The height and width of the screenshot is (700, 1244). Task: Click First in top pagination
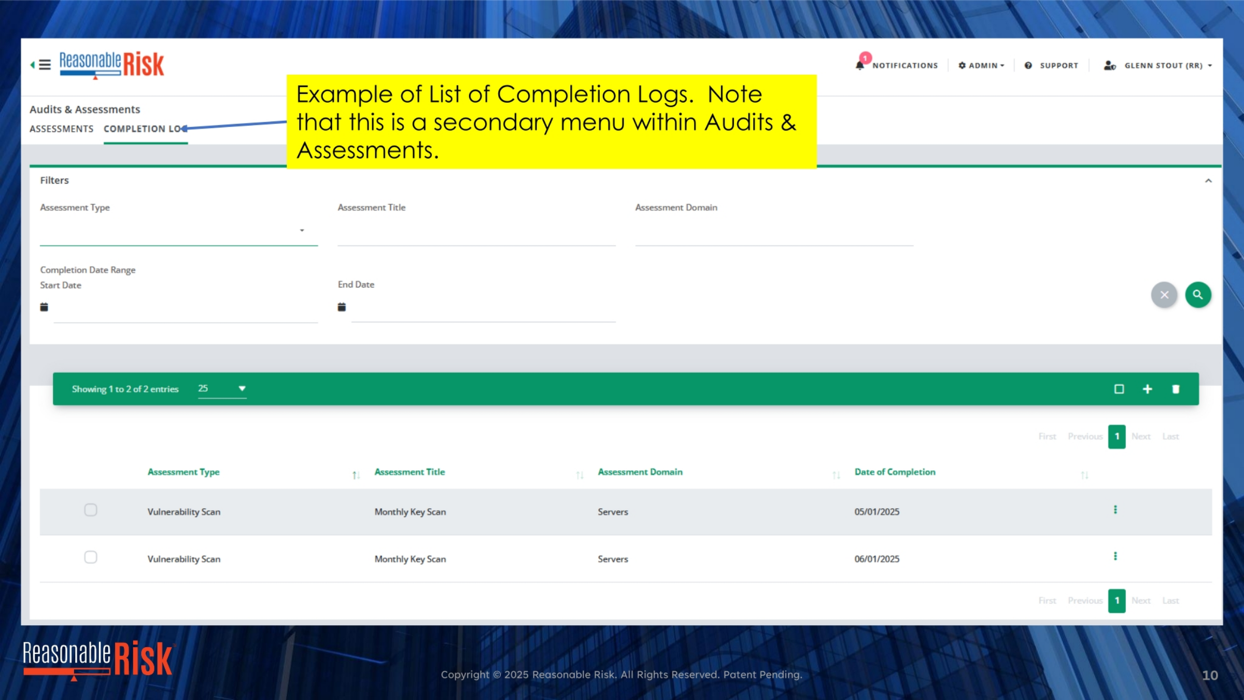pyautogui.click(x=1047, y=437)
